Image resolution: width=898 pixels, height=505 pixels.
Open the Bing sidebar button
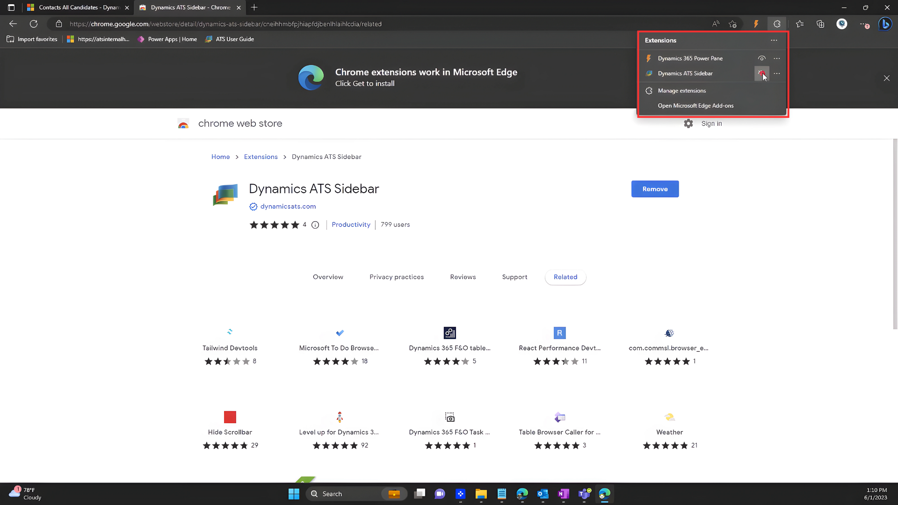click(x=885, y=24)
